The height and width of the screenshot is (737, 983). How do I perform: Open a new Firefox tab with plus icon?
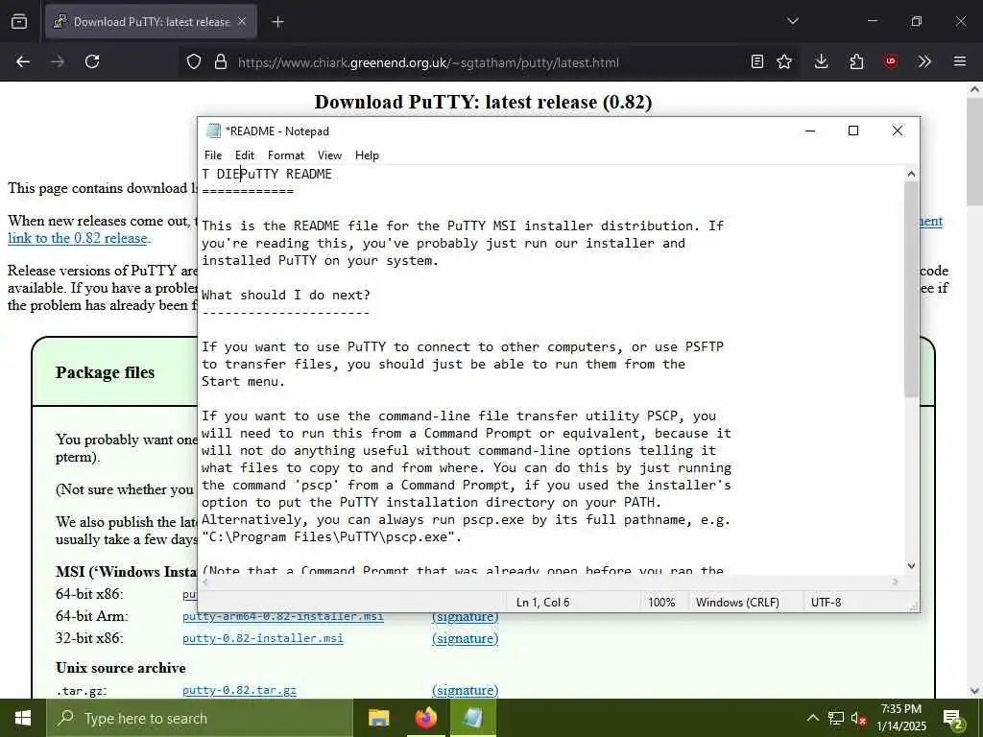277,22
